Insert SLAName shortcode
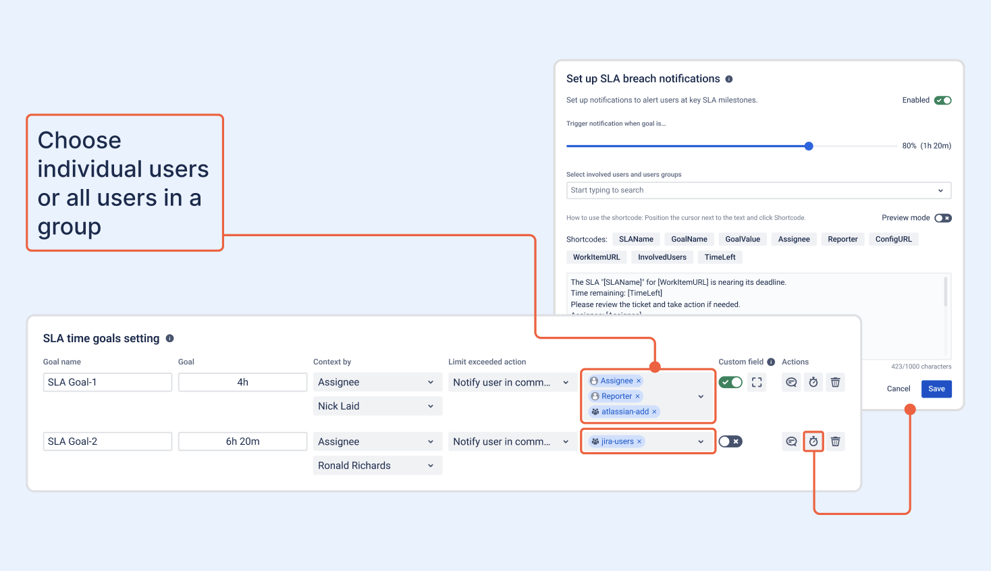 tap(636, 239)
